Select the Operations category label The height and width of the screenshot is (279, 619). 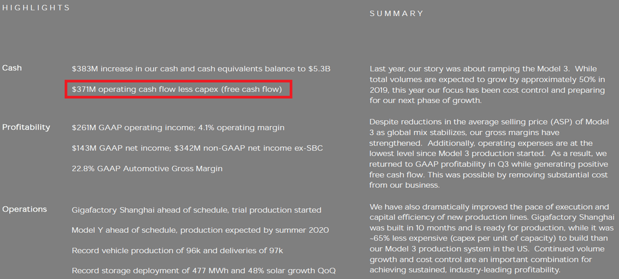[x=24, y=209]
